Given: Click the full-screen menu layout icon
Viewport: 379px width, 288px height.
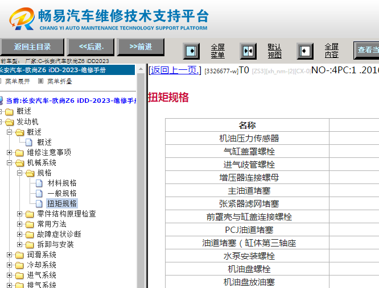Looking at the screenshot, I should click(191, 51).
